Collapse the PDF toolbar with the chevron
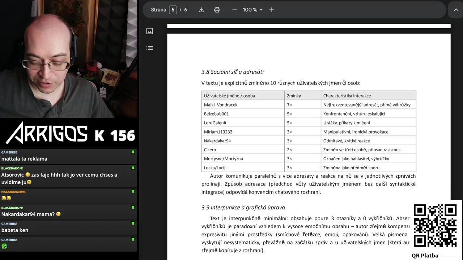Viewport: 463px width, 260px height. (456, 10)
